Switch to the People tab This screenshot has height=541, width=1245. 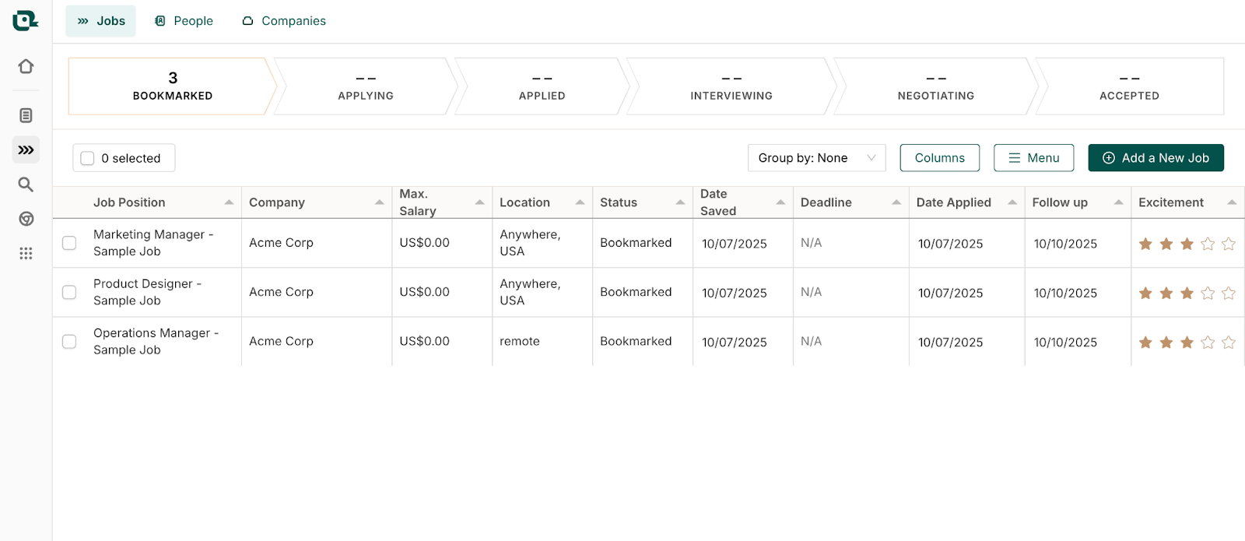click(x=184, y=21)
